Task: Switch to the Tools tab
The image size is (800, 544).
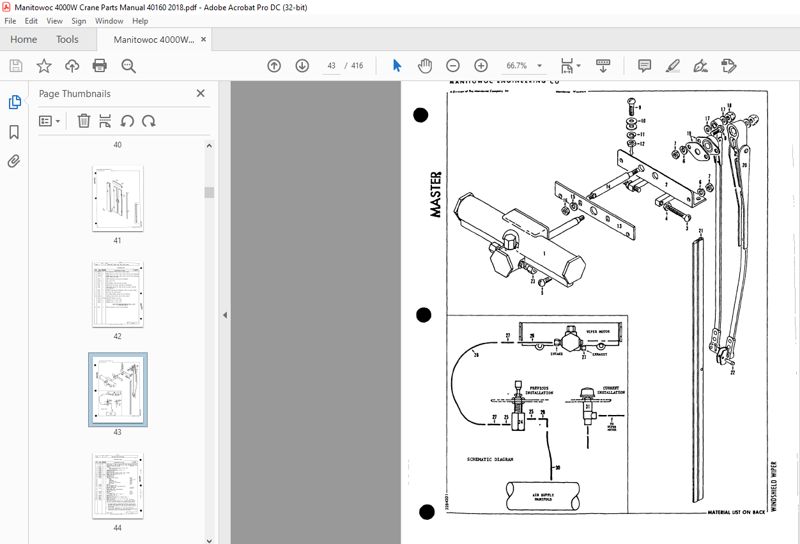Action: (67, 40)
